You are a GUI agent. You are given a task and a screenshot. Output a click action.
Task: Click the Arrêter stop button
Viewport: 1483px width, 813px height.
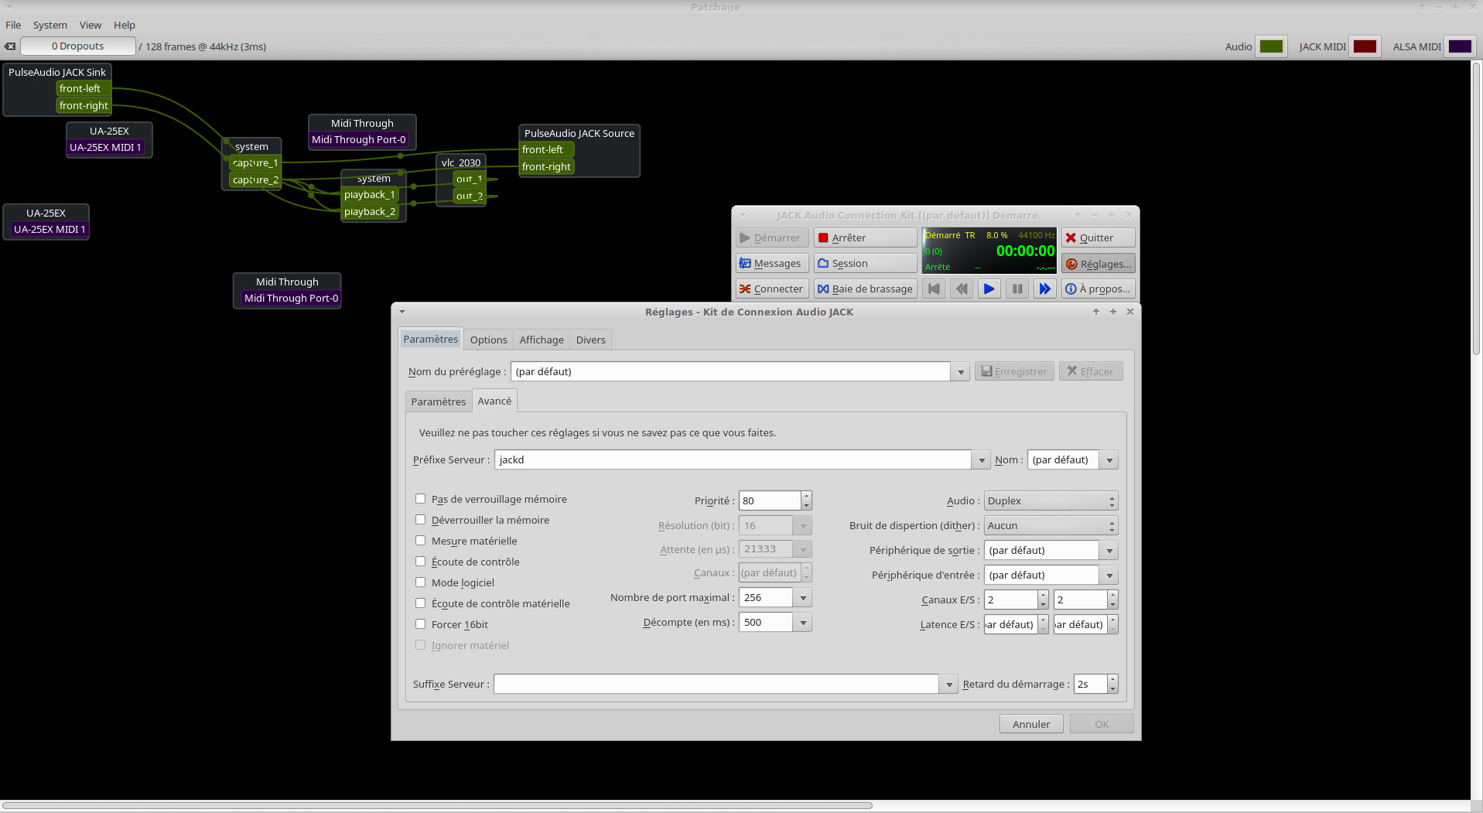pos(864,237)
